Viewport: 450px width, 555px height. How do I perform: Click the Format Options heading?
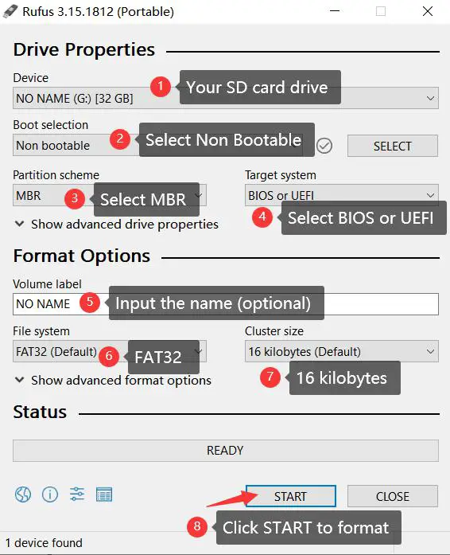point(82,256)
